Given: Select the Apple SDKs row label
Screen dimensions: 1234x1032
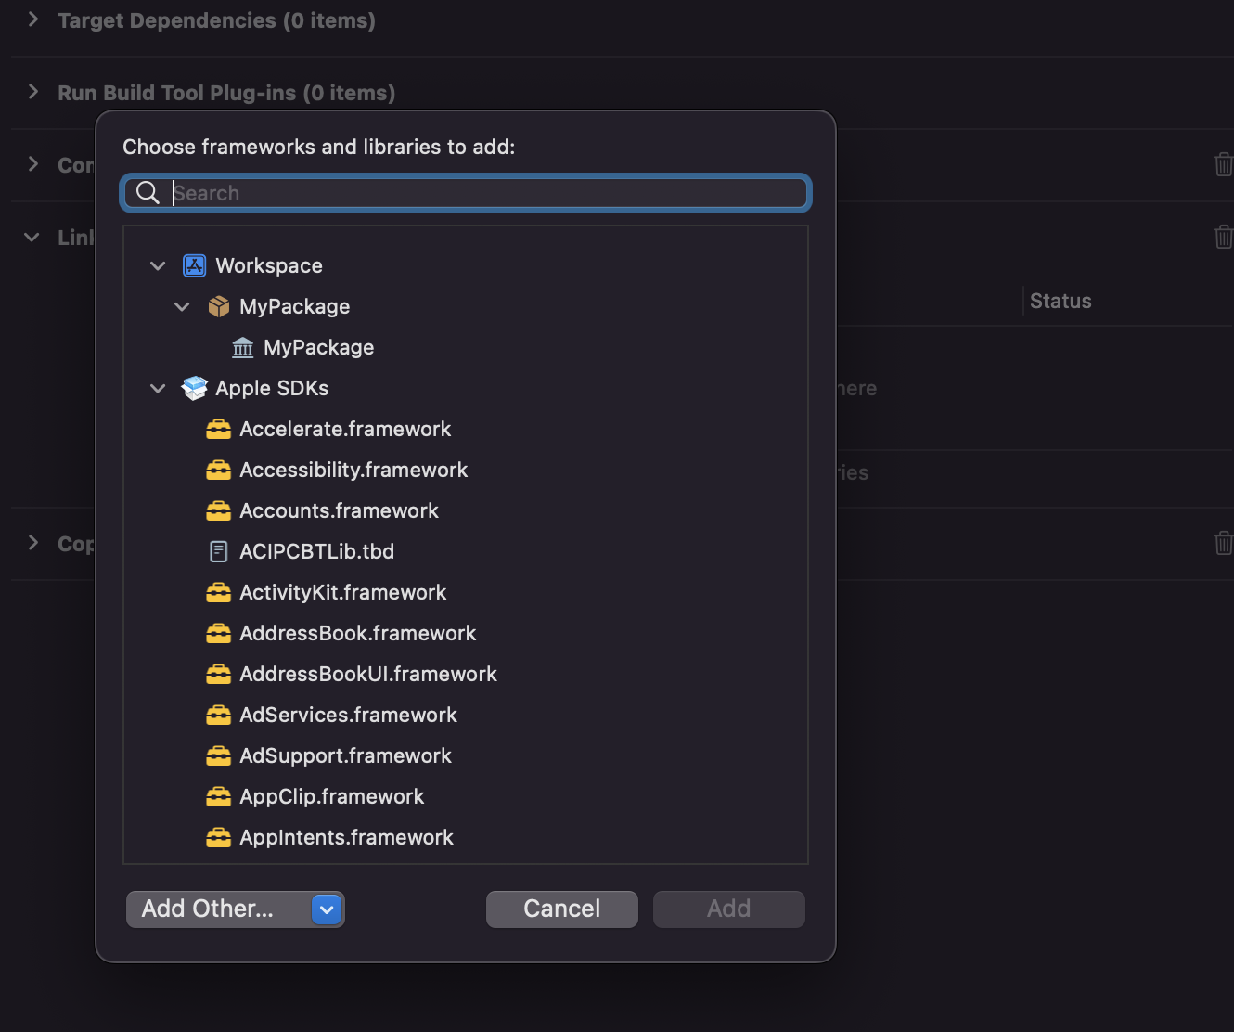Looking at the screenshot, I should [273, 388].
